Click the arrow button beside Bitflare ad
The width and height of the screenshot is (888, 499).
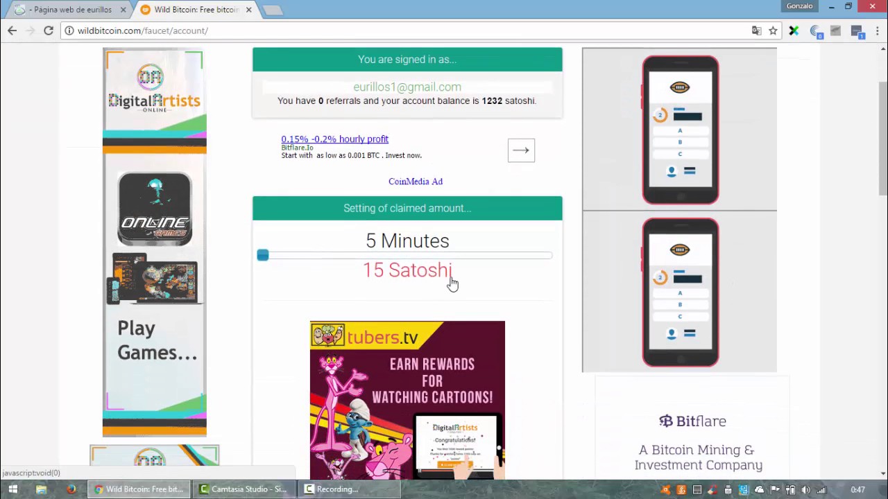(x=521, y=150)
